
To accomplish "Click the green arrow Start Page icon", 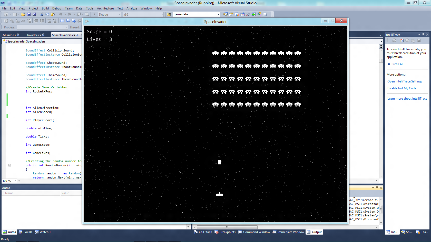I will click(254, 14).
